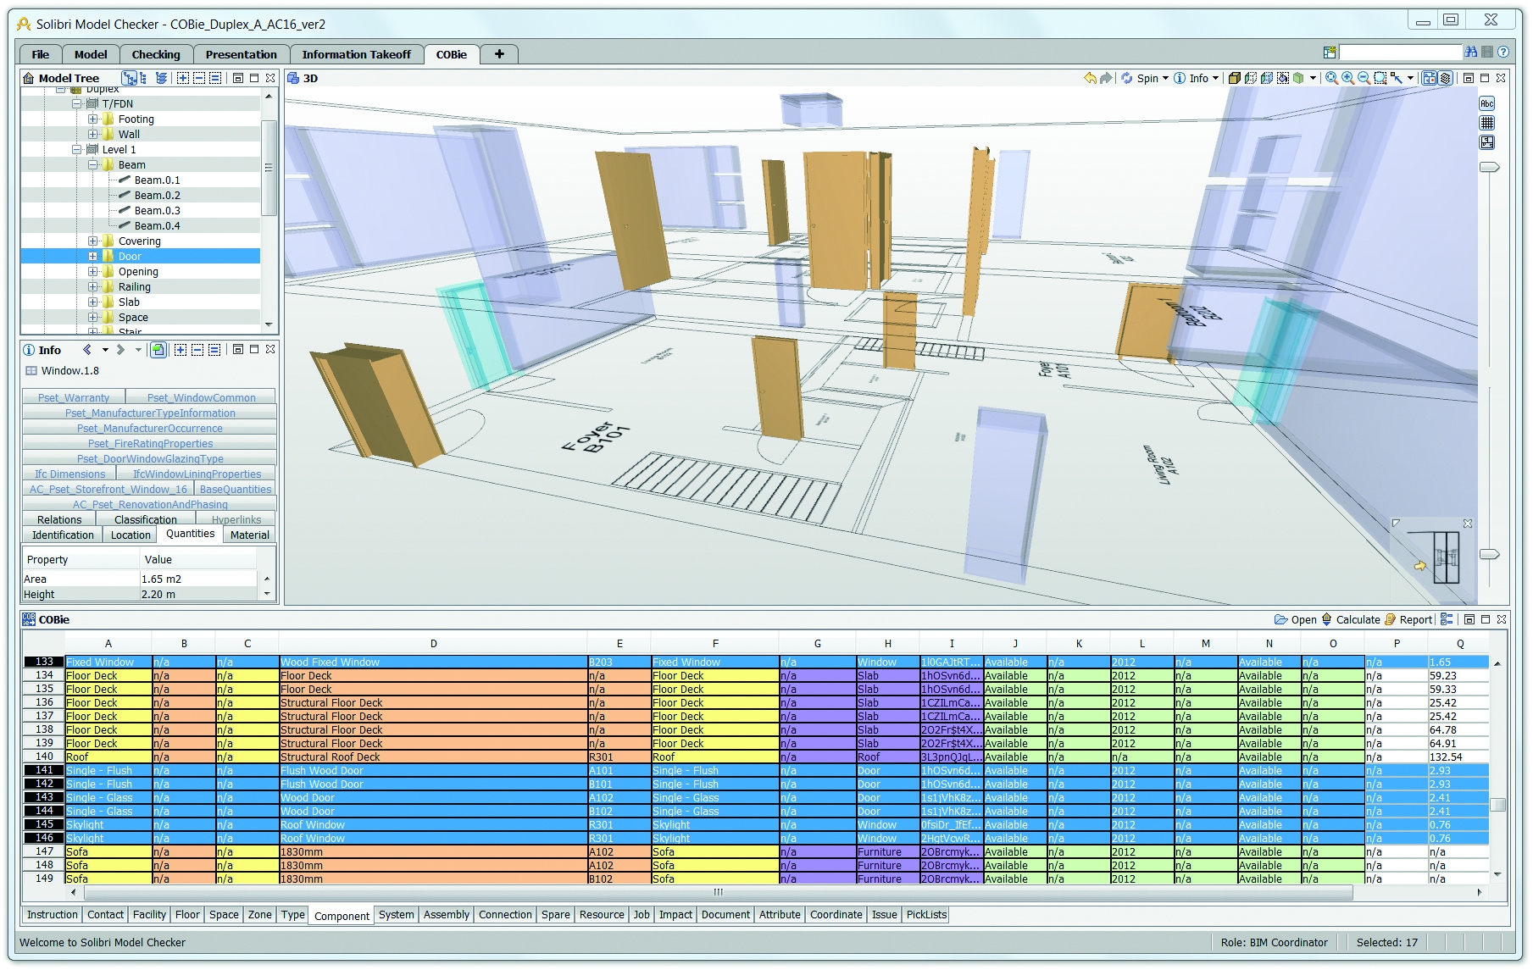The width and height of the screenshot is (1533, 970).
Task: Expand the Door node in Model Tree
Action: [x=93, y=257]
